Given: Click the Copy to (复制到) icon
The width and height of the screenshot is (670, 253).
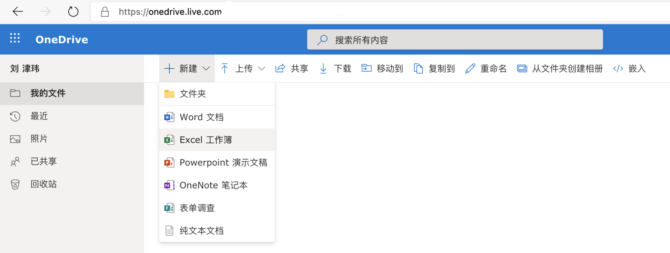Looking at the screenshot, I should tap(418, 68).
